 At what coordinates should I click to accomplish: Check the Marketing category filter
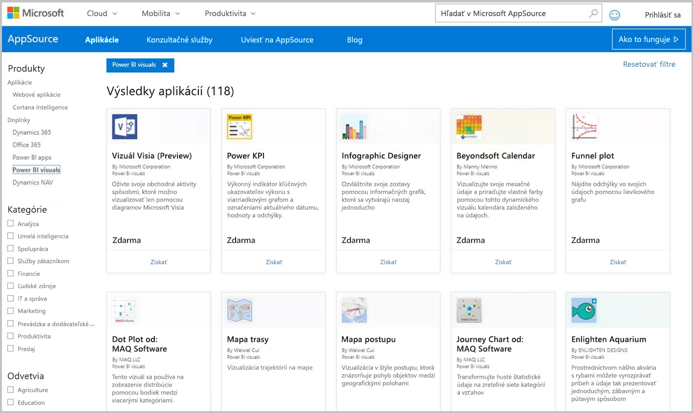click(9, 311)
